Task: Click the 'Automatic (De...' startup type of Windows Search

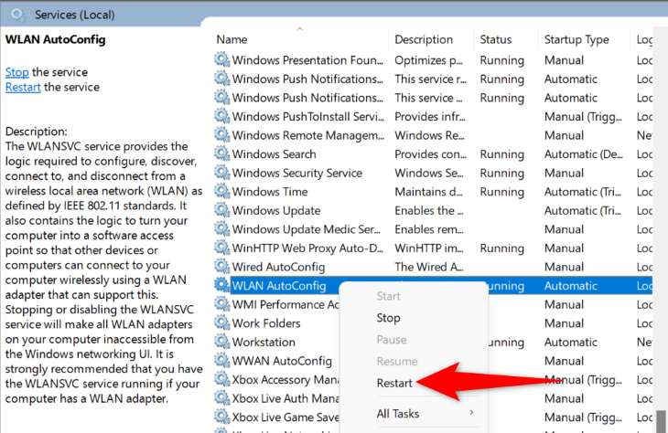Action: pos(583,154)
